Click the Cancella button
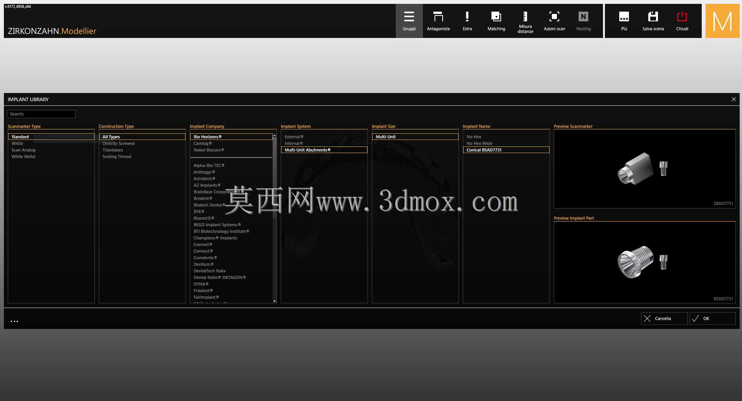This screenshot has height=401, width=742. [x=664, y=318]
